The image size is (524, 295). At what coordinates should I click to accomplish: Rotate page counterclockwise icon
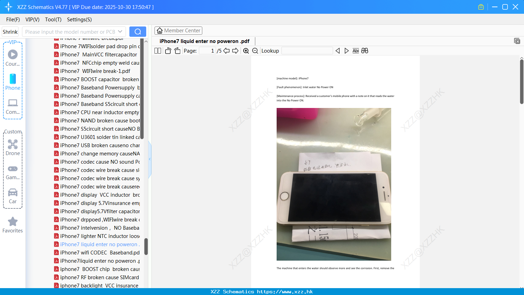click(x=168, y=51)
